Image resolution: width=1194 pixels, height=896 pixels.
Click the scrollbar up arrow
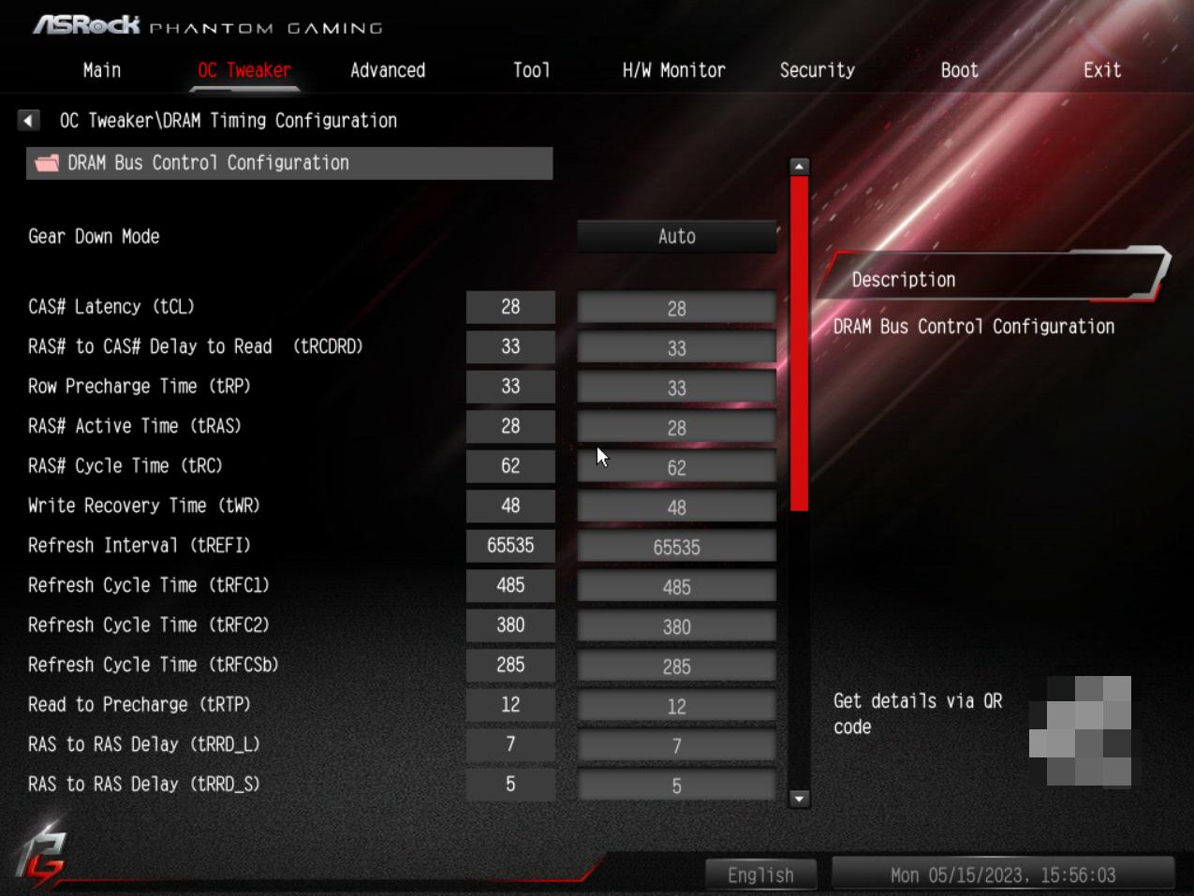click(x=799, y=167)
